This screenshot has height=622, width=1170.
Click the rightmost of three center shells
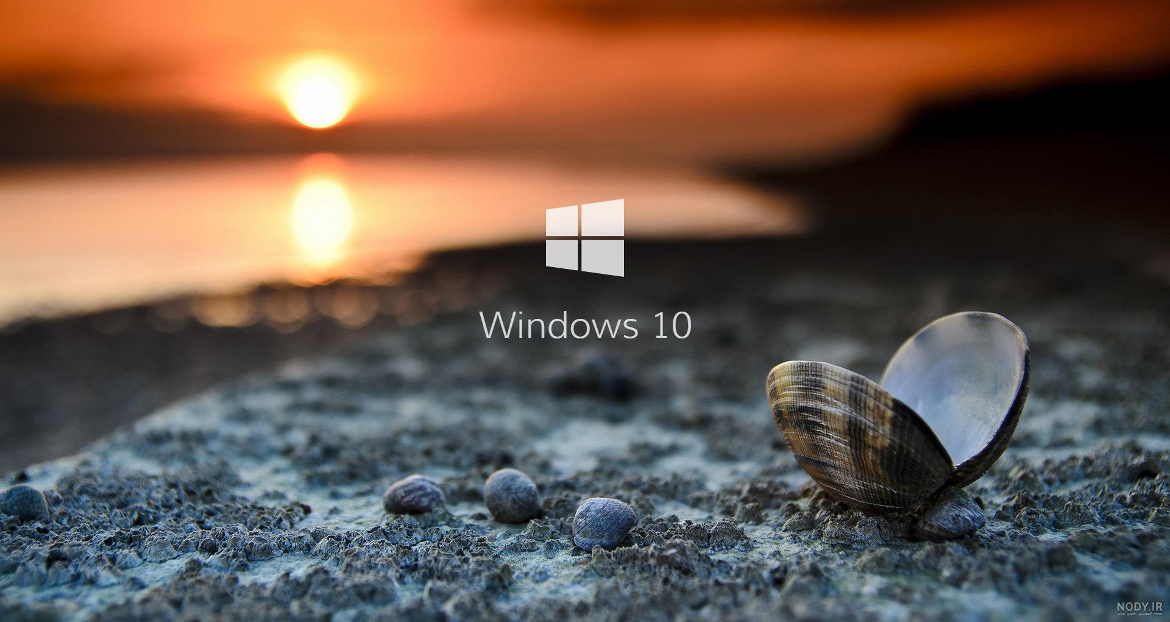pos(604,523)
